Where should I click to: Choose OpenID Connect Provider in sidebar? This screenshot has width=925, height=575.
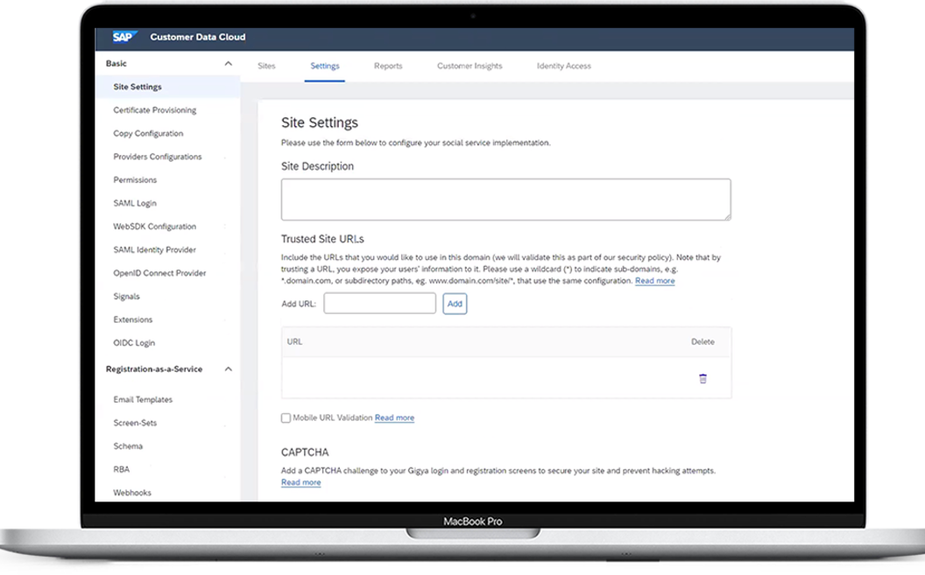pyautogui.click(x=159, y=273)
